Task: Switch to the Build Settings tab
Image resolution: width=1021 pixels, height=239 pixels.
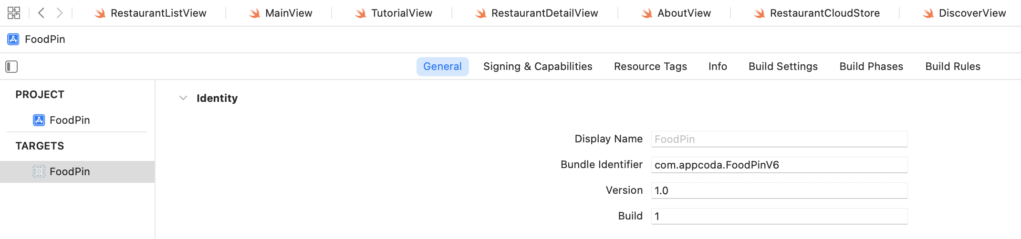Action: point(783,67)
